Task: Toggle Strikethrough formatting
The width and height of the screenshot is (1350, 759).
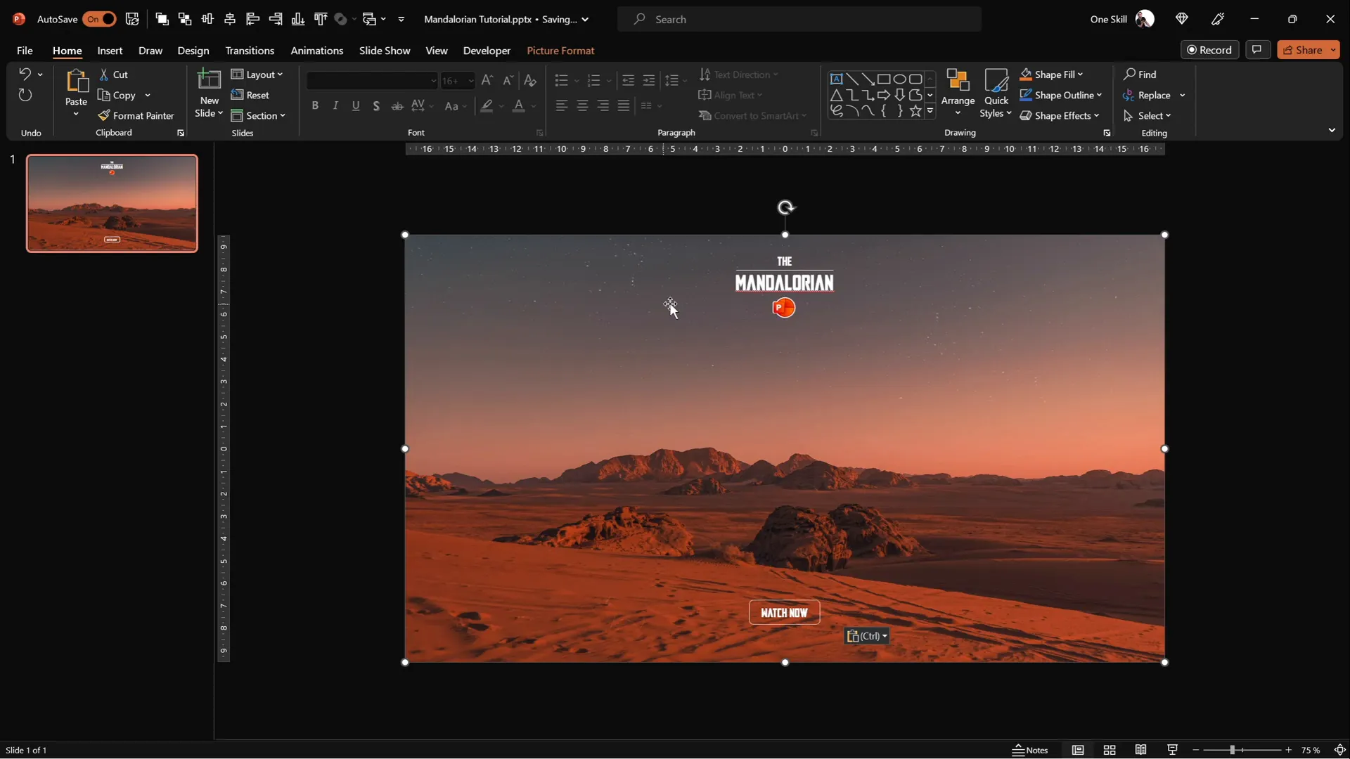Action: [x=397, y=106]
